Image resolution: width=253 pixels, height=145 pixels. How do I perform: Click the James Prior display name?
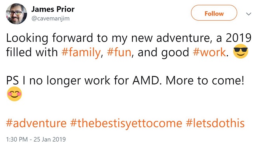click(x=53, y=9)
